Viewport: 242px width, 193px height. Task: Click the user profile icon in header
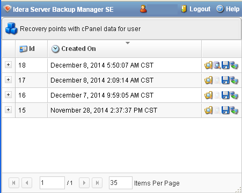pyautogui.click(x=143, y=9)
